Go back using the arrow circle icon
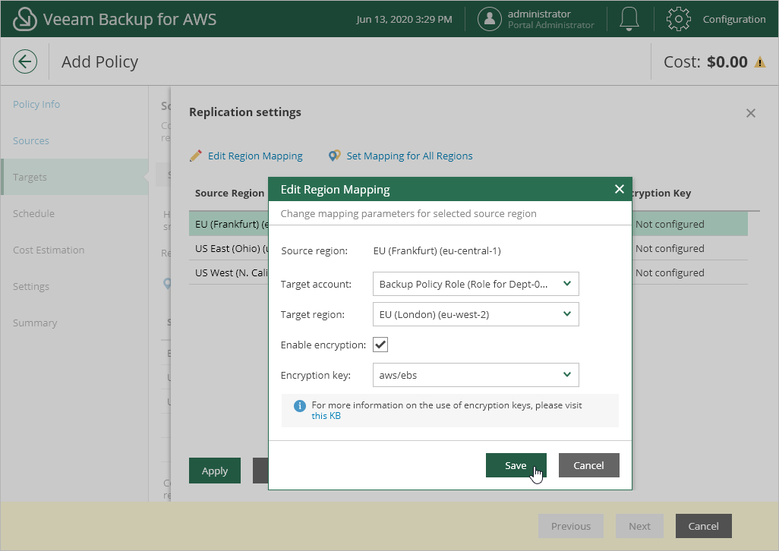This screenshot has width=779, height=551. [25, 61]
